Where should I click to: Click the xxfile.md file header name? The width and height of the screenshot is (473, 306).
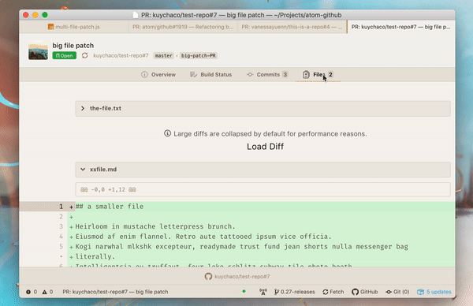pos(103,170)
